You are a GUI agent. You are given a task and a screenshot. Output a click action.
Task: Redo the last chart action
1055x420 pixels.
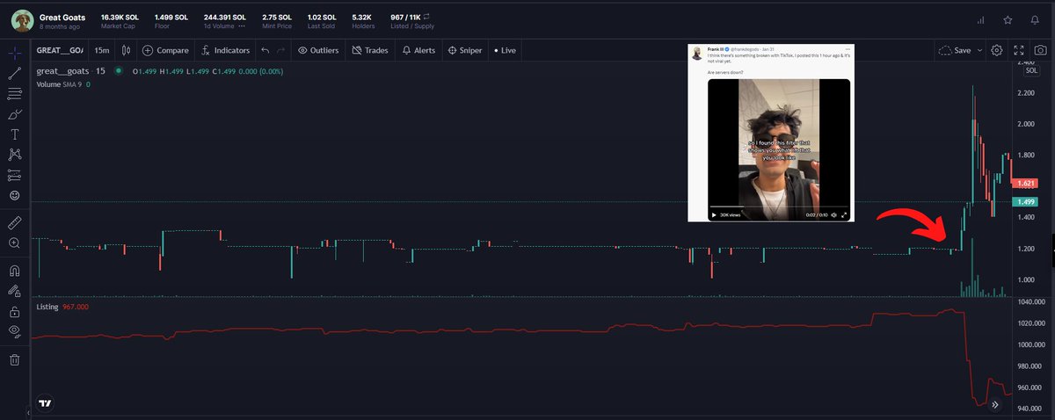pos(280,51)
